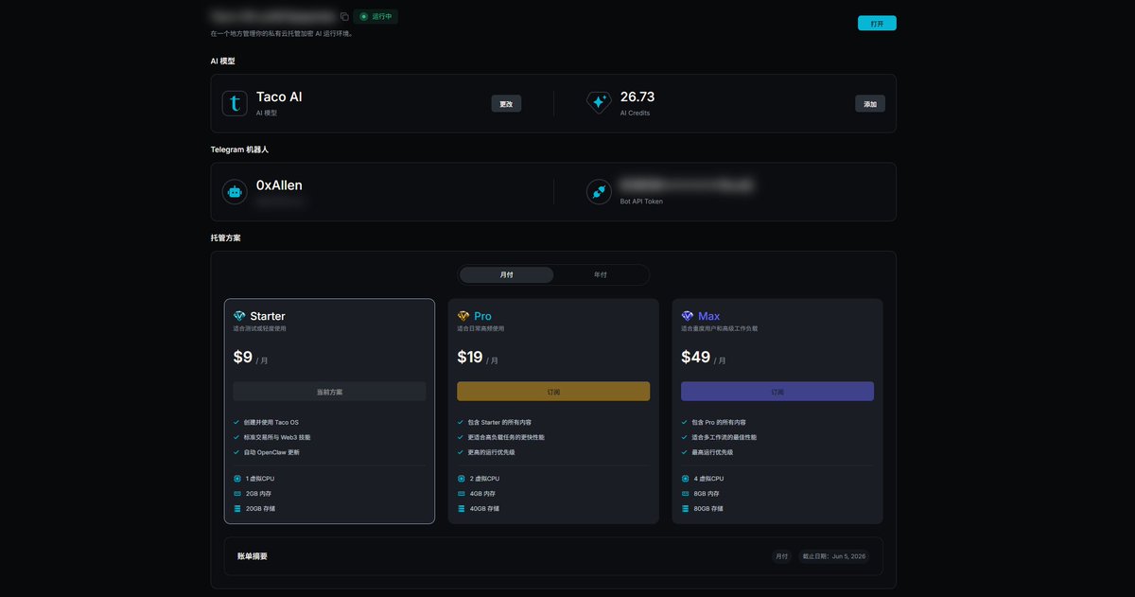The image size is (1135, 597).
Task: Click the checkmark beside 最高运行优先级
Action: tap(685, 452)
